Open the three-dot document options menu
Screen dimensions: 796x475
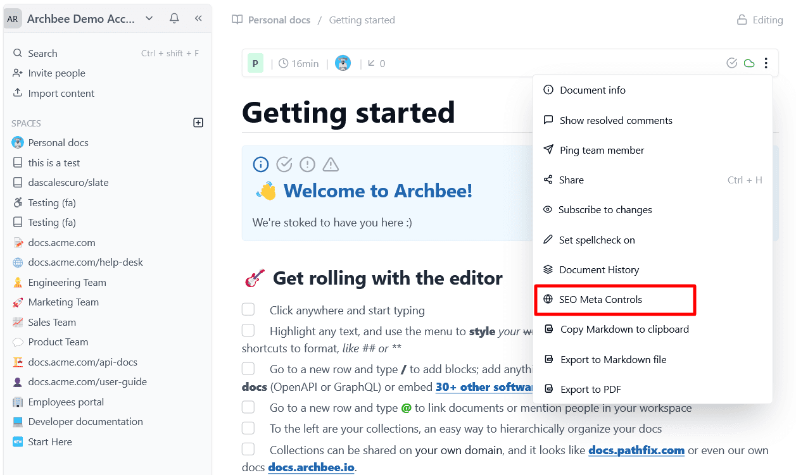click(x=766, y=63)
